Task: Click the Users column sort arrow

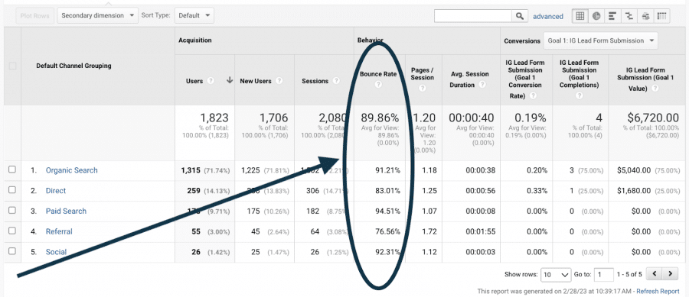Action: 229,81
